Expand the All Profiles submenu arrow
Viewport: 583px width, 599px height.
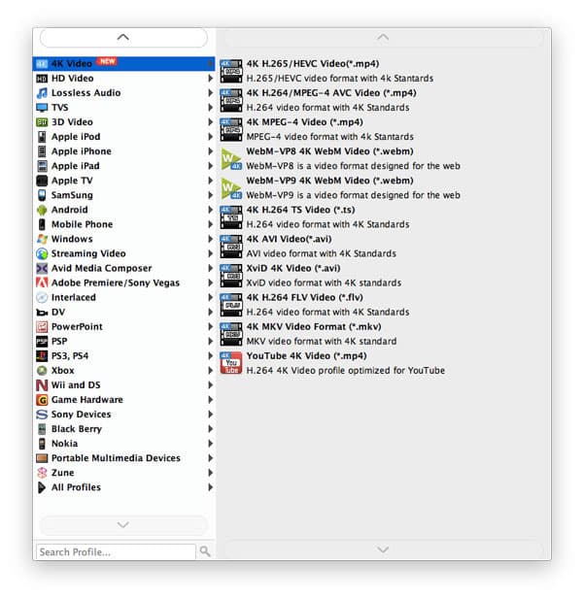[x=210, y=487]
